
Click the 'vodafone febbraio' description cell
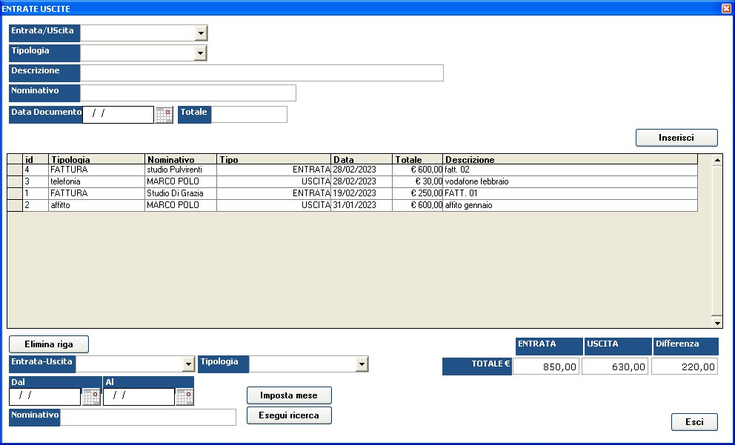(x=570, y=181)
